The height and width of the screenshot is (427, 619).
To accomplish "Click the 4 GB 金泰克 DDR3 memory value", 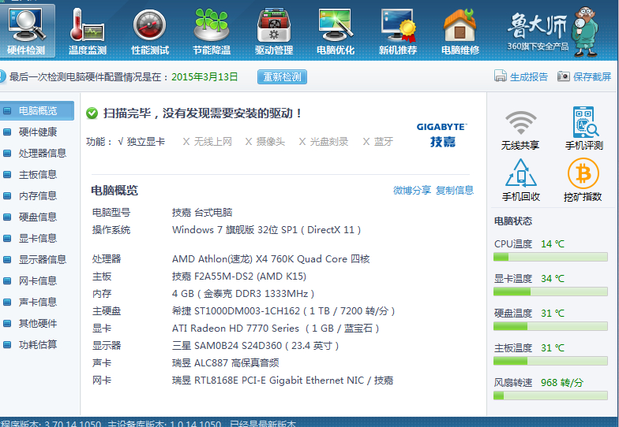I will click(243, 293).
